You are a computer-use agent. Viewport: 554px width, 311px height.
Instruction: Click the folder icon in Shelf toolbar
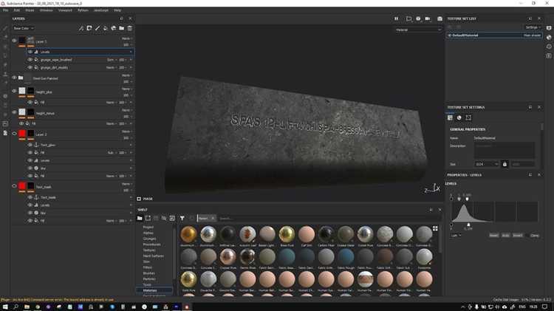(140, 218)
